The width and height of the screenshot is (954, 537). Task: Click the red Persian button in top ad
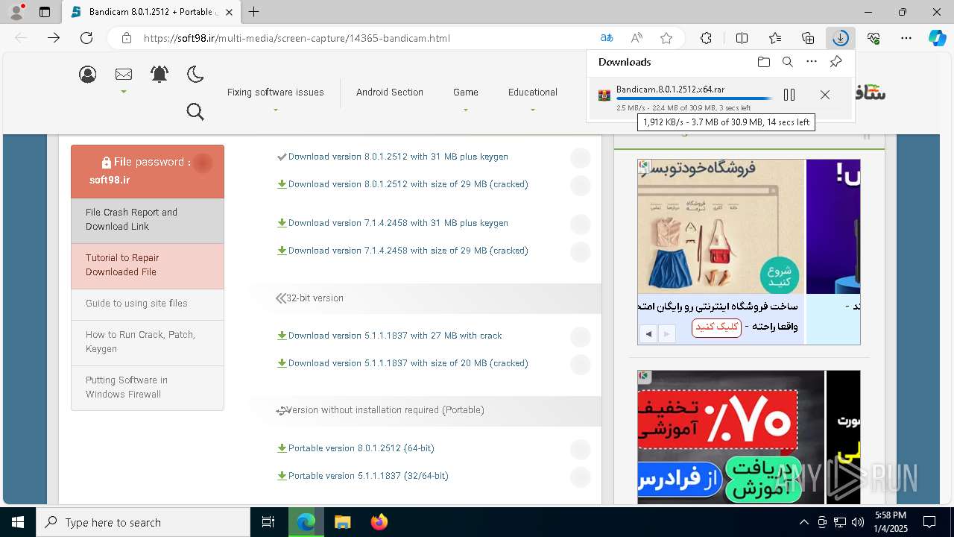716,327
